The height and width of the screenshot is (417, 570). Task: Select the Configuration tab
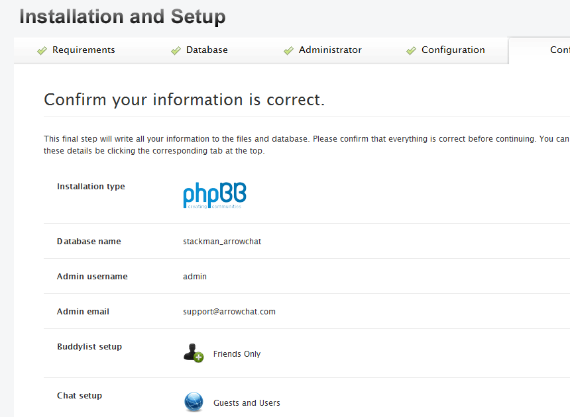click(x=453, y=50)
